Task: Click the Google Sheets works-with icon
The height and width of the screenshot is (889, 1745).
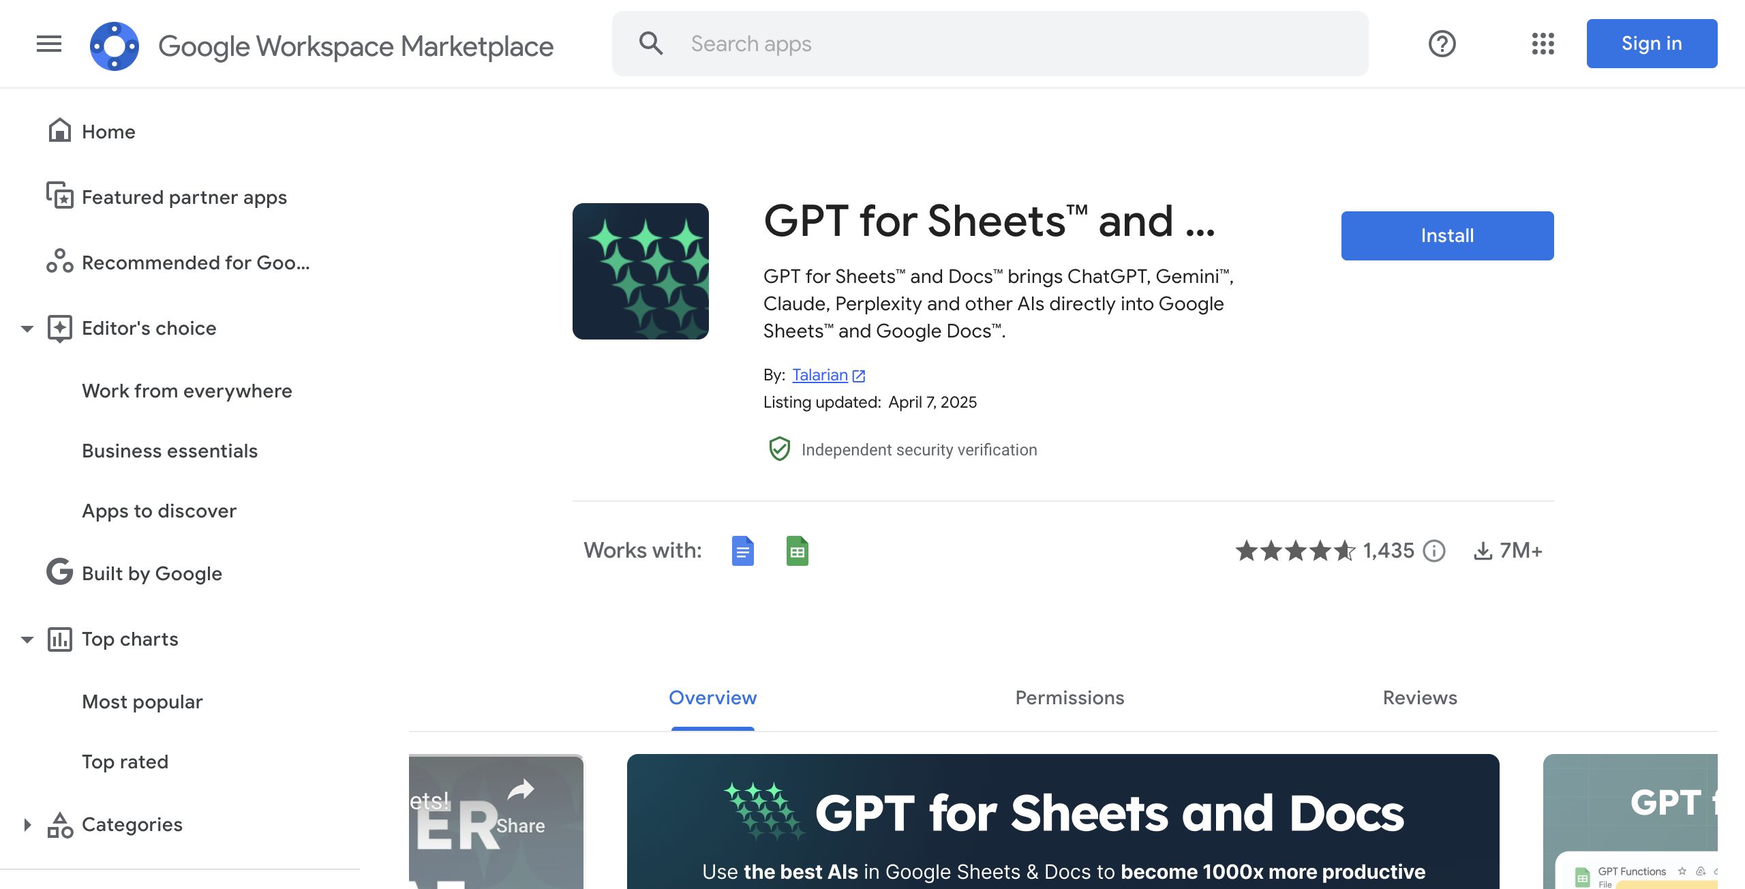Action: 797,551
